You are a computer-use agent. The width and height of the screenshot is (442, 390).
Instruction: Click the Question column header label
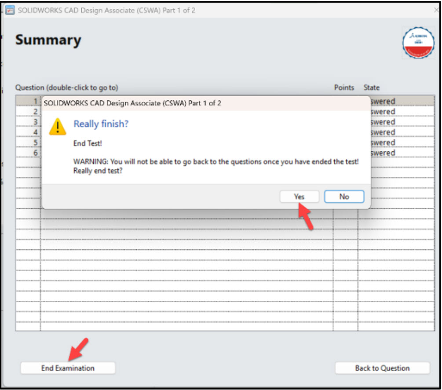click(x=66, y=87)
